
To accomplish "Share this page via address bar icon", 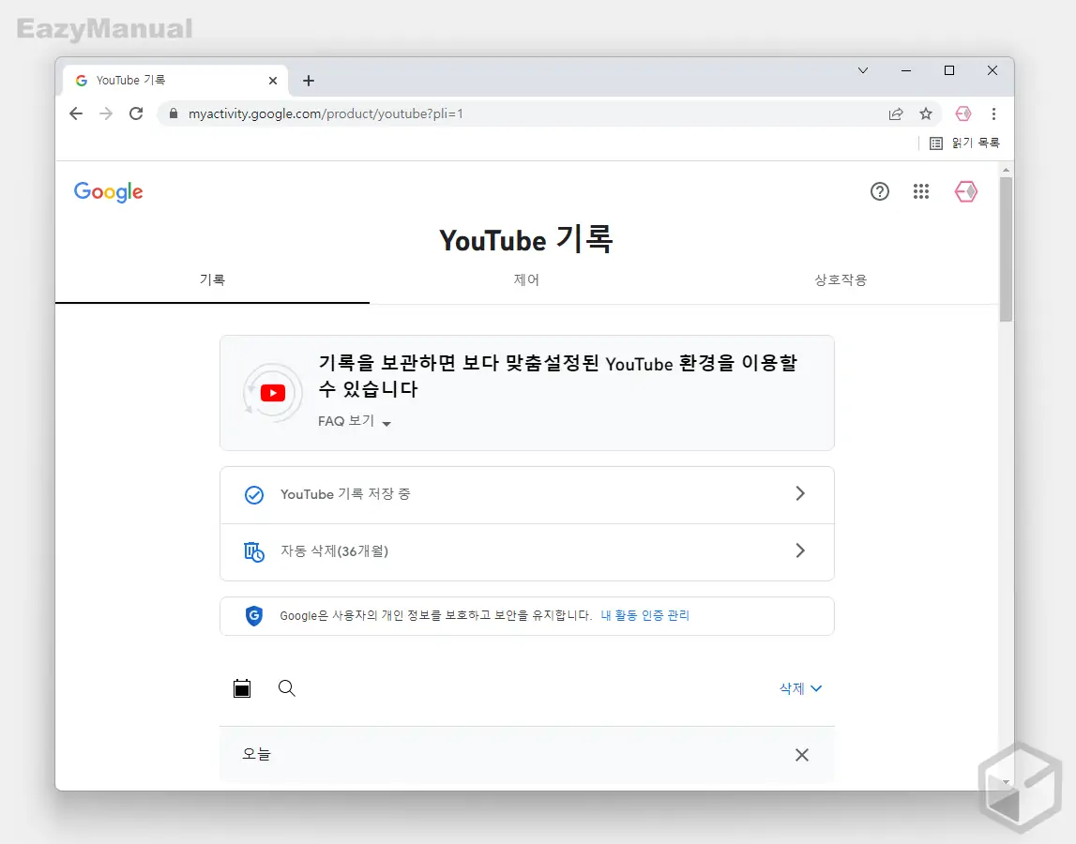I will click(896, 113).
